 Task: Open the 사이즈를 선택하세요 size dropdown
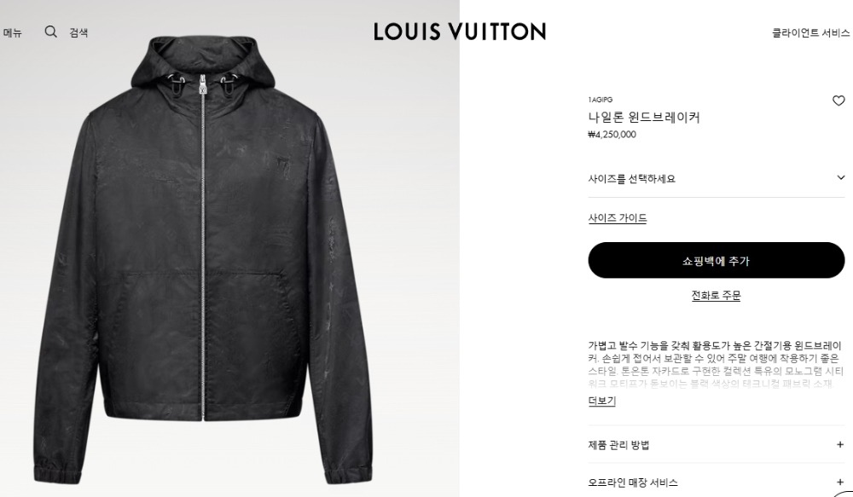[717, 178]
